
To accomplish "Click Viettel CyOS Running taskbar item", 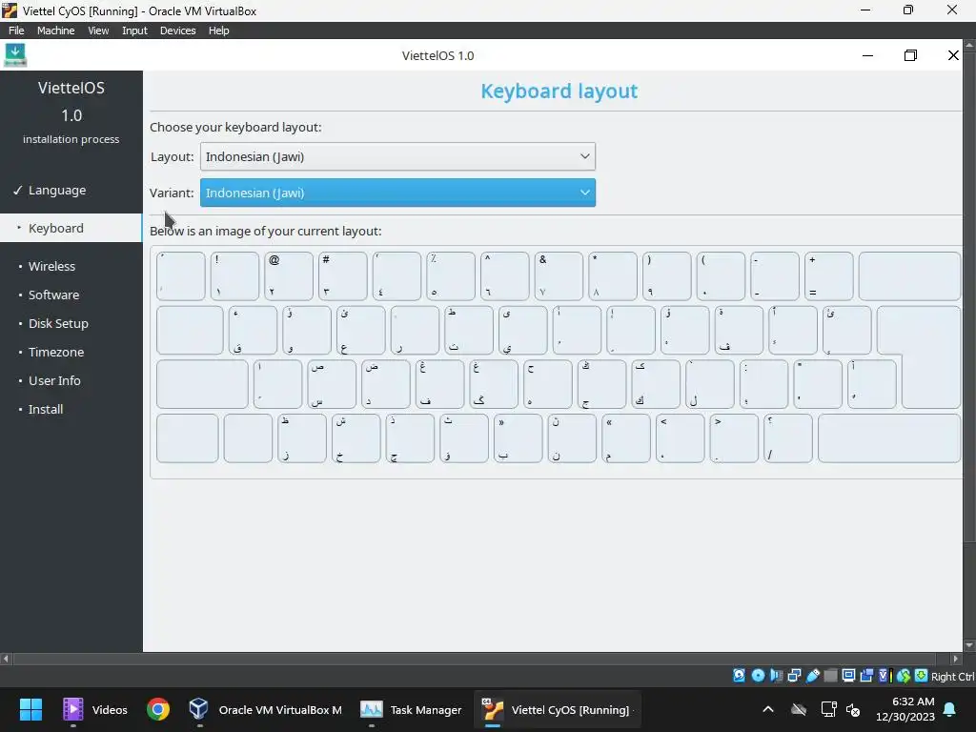I will [x=557, y=709].
